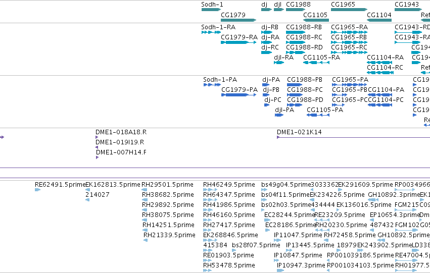Click EST RH29501.5prime
Viewport: 430px width, 273px height.
[167, 185]
